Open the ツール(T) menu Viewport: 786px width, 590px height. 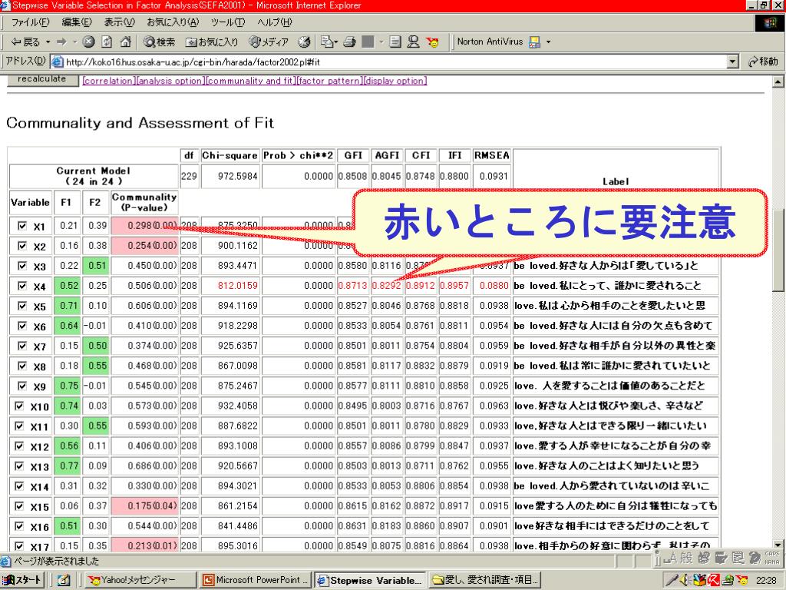227,22
